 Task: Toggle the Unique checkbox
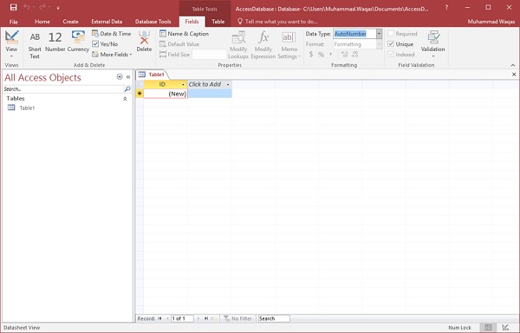[x=391, y=43]
